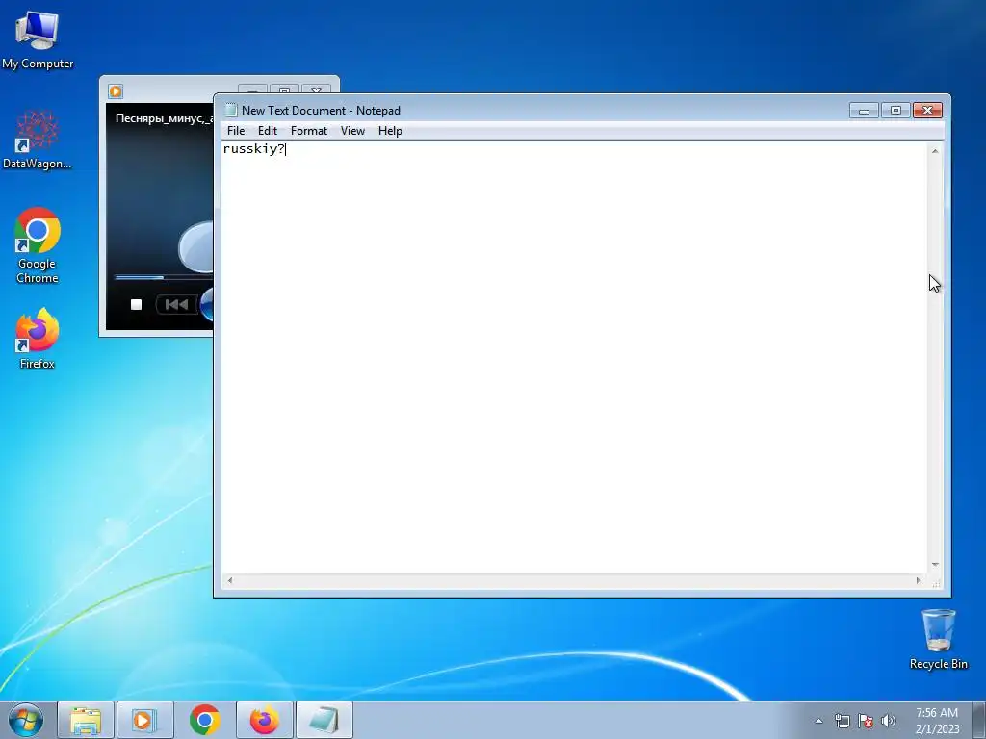Click the Media Player title bar icon

point(116,91)
